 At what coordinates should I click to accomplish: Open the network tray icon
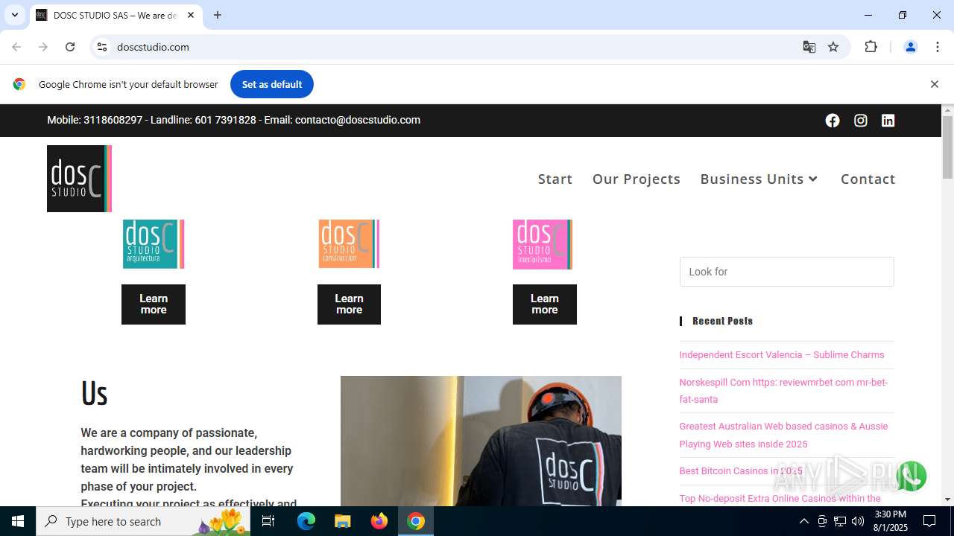click(840, 521)
